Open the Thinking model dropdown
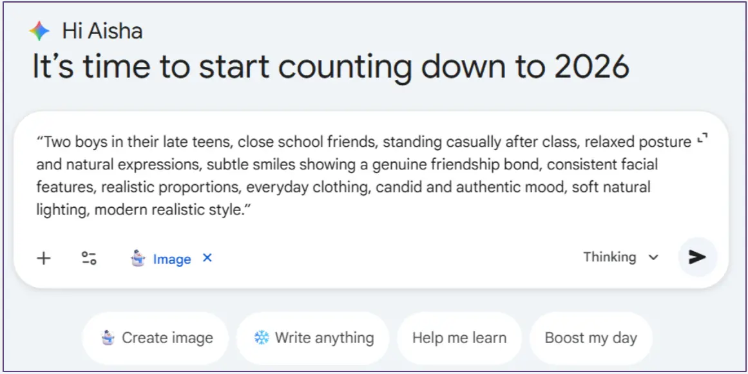The image size is (748, 374). coord(620,257)
